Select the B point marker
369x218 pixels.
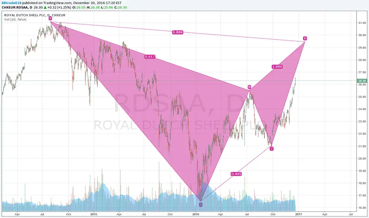coord(249,87)
